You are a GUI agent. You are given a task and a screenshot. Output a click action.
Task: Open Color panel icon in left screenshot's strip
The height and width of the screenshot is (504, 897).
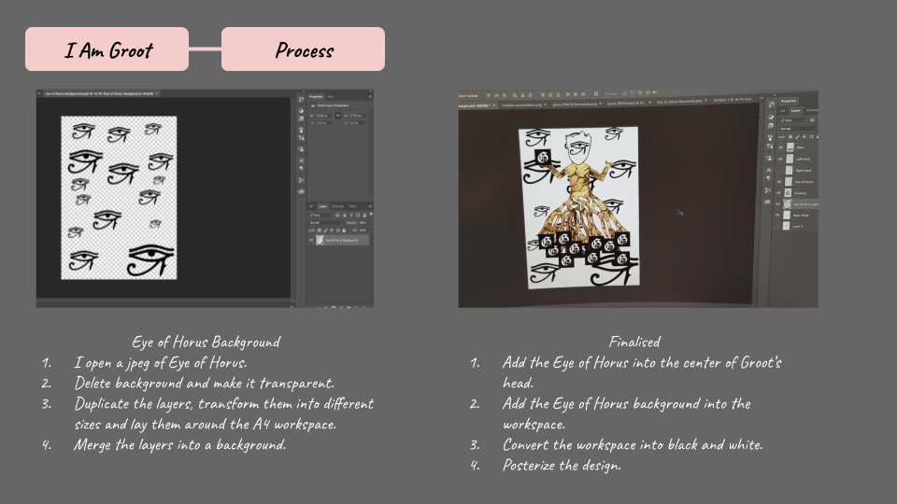pos(302,111)
